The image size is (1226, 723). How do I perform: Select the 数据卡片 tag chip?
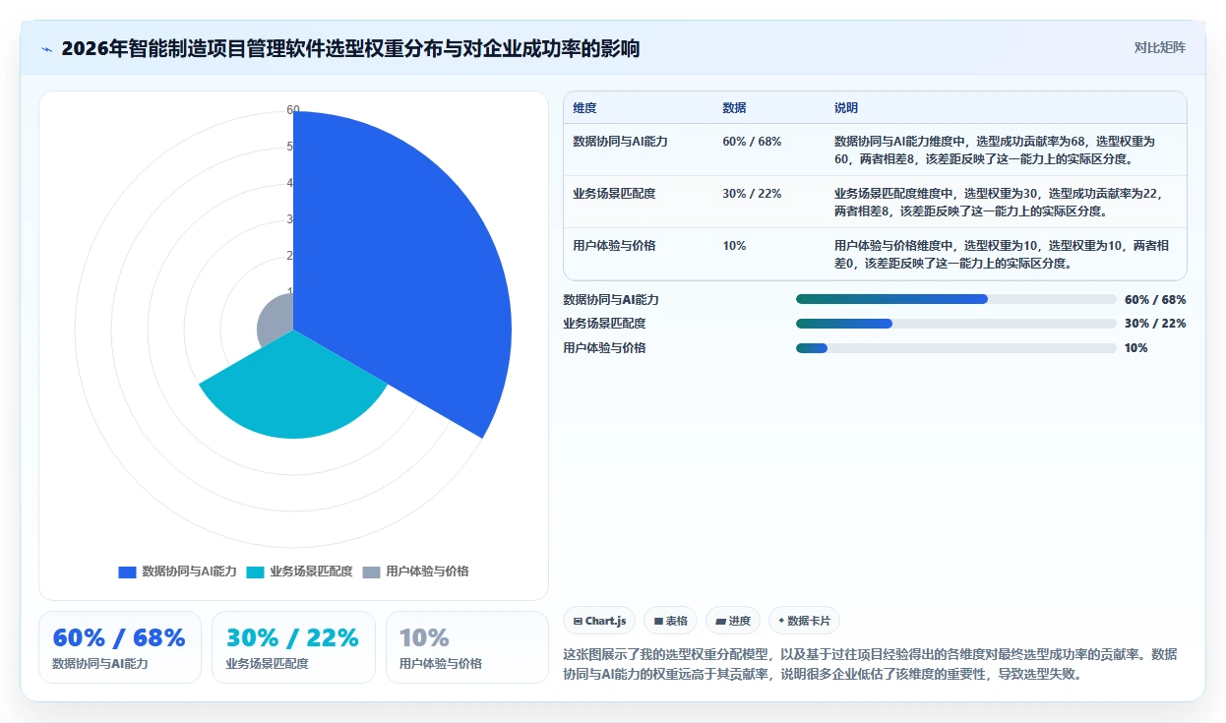coord(804,621)
